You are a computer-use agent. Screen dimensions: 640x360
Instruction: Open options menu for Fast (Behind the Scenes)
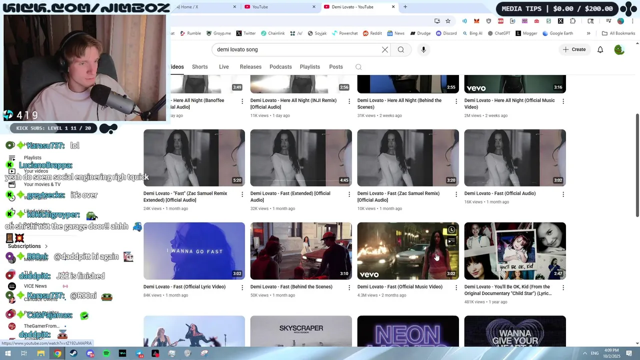click(x=349, y=288)
